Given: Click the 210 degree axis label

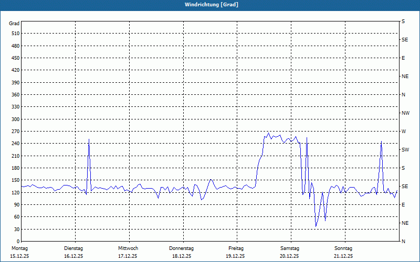Looking at the screenshot, I should [16, 156].
